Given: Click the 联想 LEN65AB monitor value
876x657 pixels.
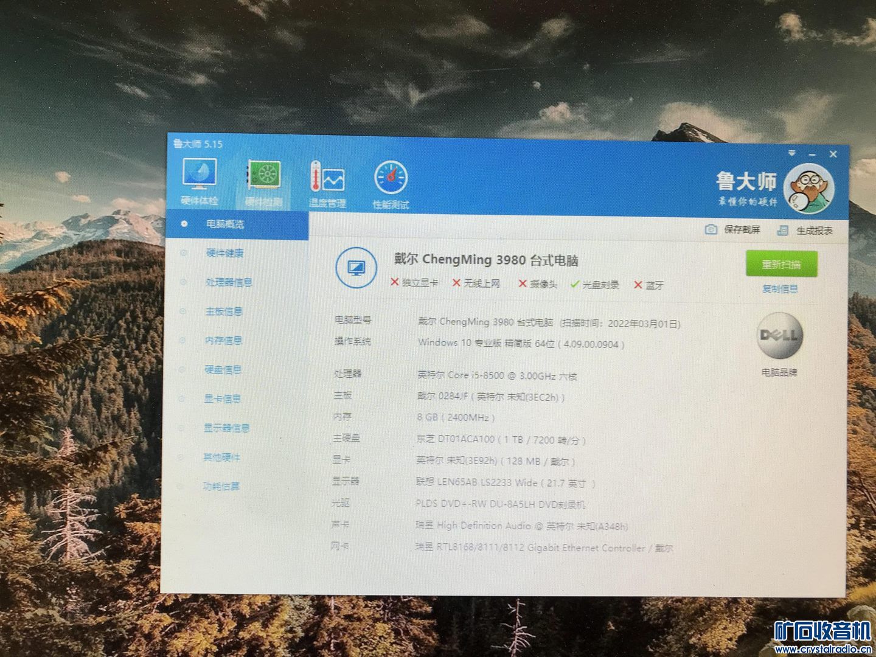Looking at the screenshot, I should pos(506,483).
